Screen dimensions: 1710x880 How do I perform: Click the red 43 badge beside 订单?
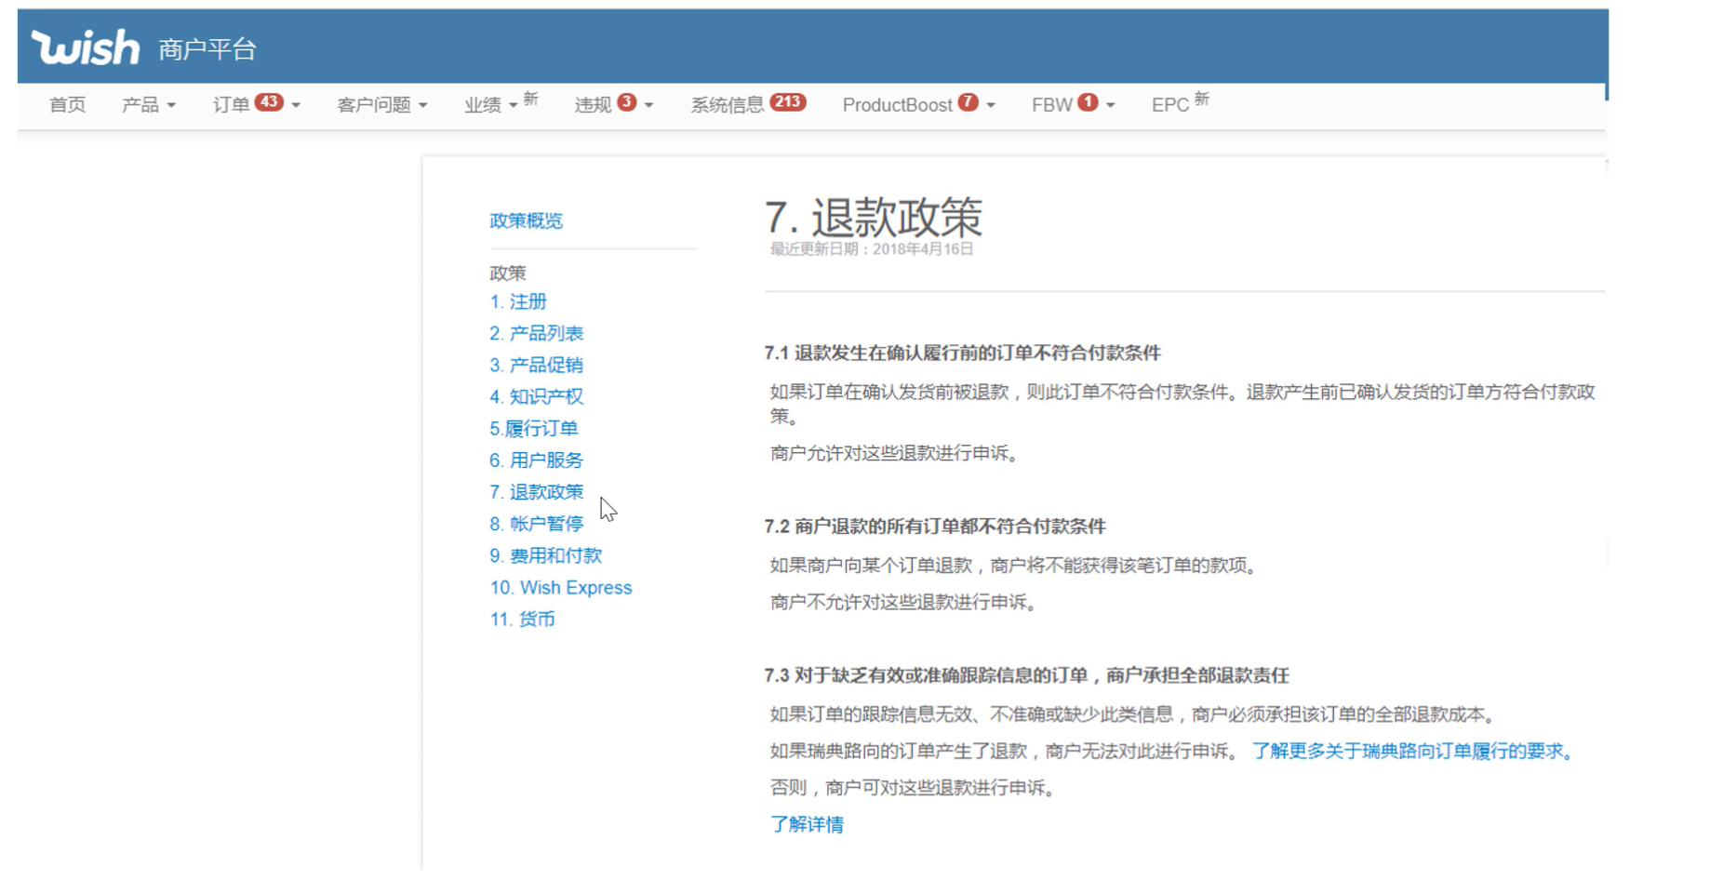click(269, 102)
